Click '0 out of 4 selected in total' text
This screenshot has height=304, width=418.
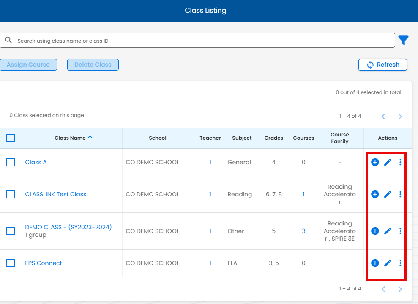coord(369,92)
